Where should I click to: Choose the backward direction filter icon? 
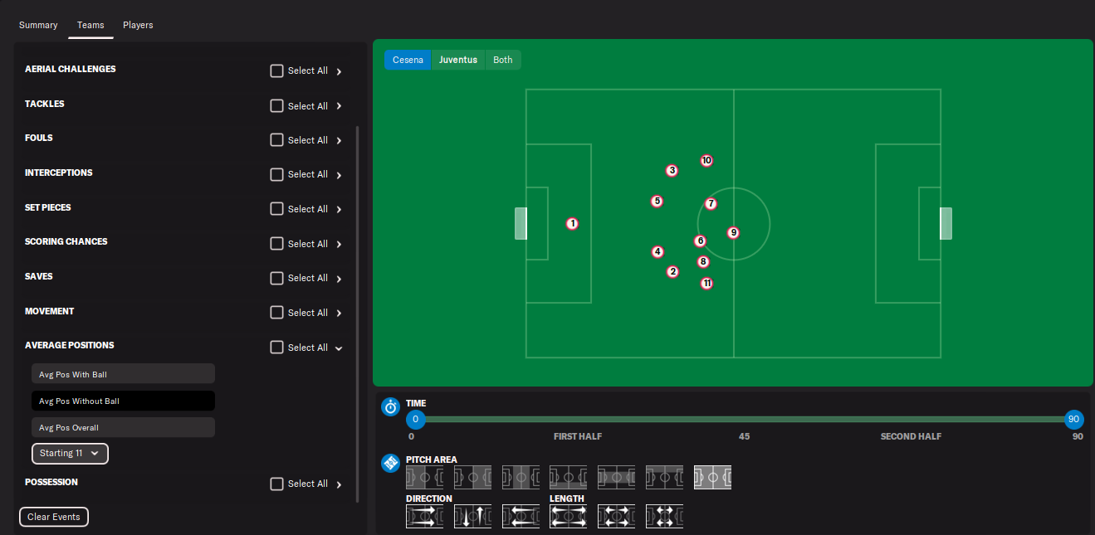521,516
